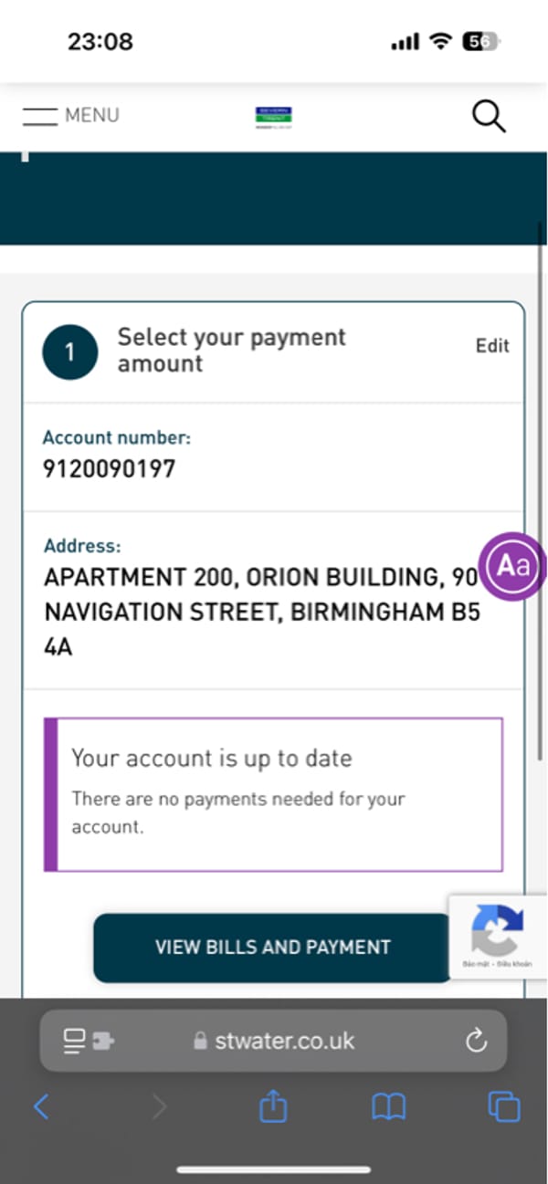Open Safari page settings icon

[88, 1041]
